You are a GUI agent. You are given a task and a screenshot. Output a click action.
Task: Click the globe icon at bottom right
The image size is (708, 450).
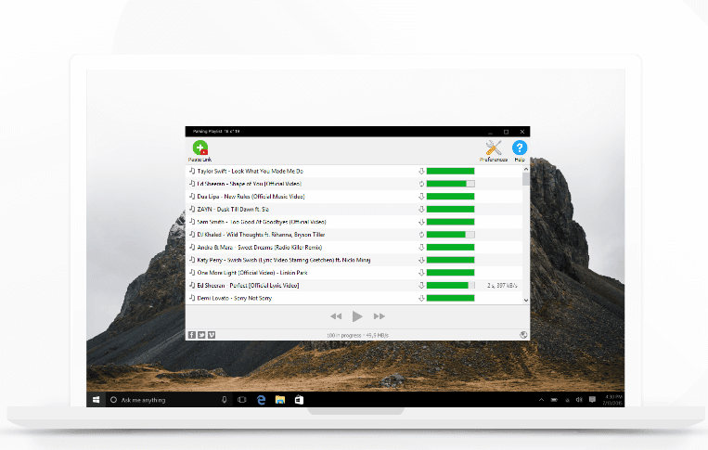(523, 334)
